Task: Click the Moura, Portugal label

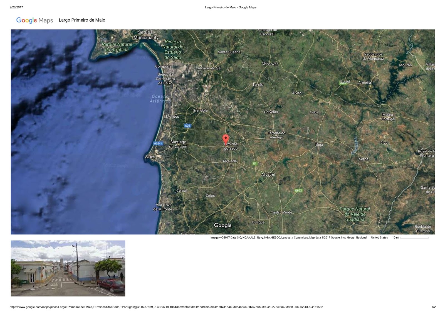Action: point(388,117)
